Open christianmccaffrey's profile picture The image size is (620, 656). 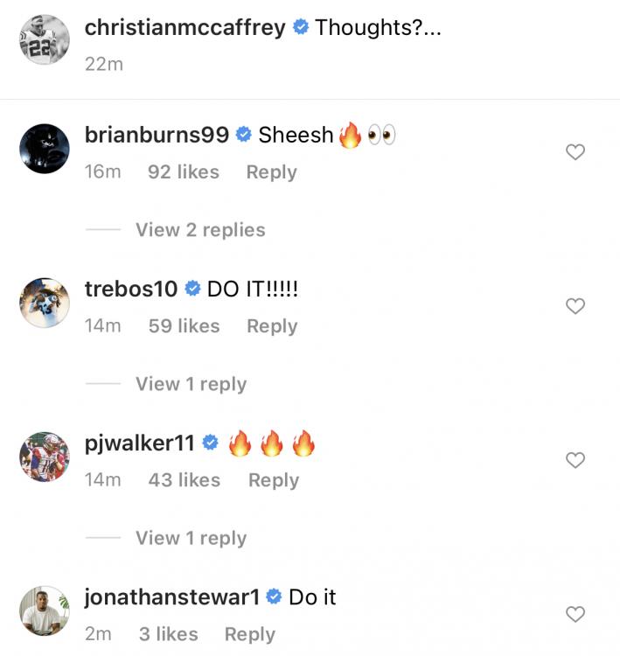pyautogui.click(x=44, y=39)
